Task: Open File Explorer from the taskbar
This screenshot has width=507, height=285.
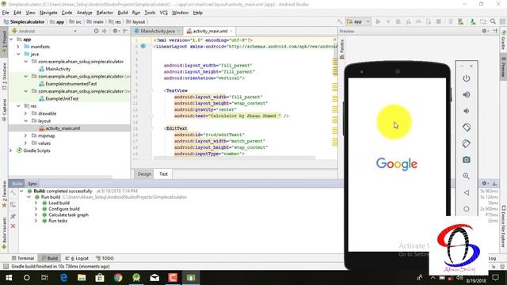Action: [x=82, y=278]
